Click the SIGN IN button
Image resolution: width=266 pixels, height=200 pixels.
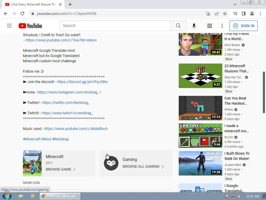click(x=243, y=26)
